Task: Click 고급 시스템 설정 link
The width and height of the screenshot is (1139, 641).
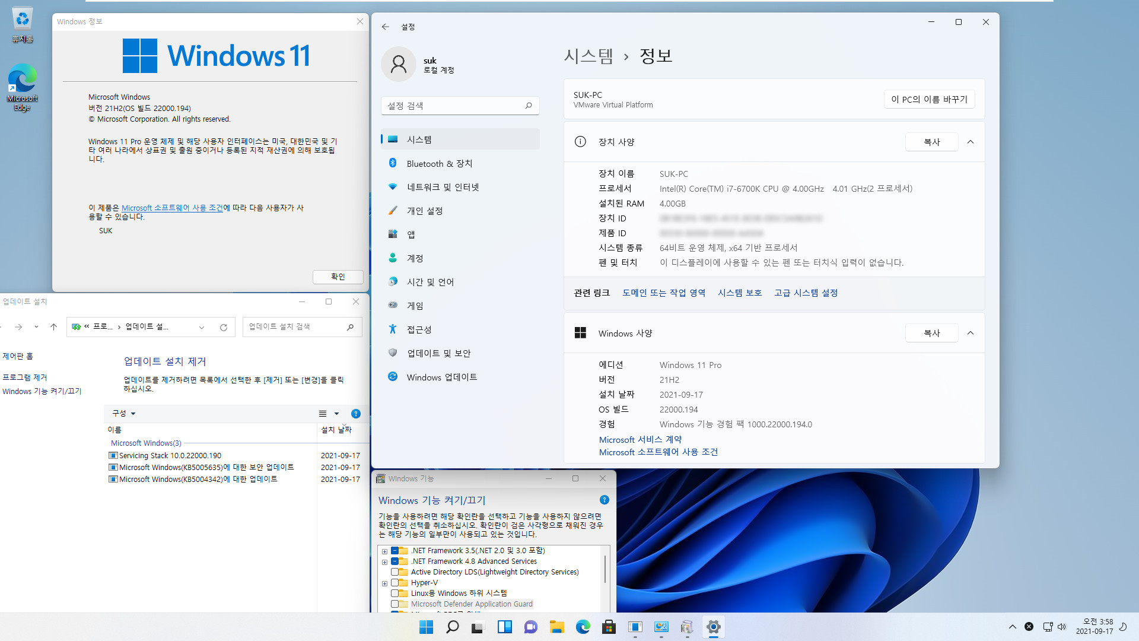Action: [x=805, y=293]
